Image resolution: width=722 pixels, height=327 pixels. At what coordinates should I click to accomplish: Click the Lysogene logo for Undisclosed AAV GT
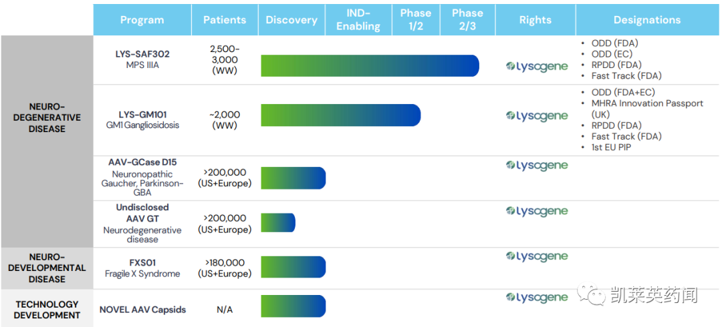[x=537, y=212]
